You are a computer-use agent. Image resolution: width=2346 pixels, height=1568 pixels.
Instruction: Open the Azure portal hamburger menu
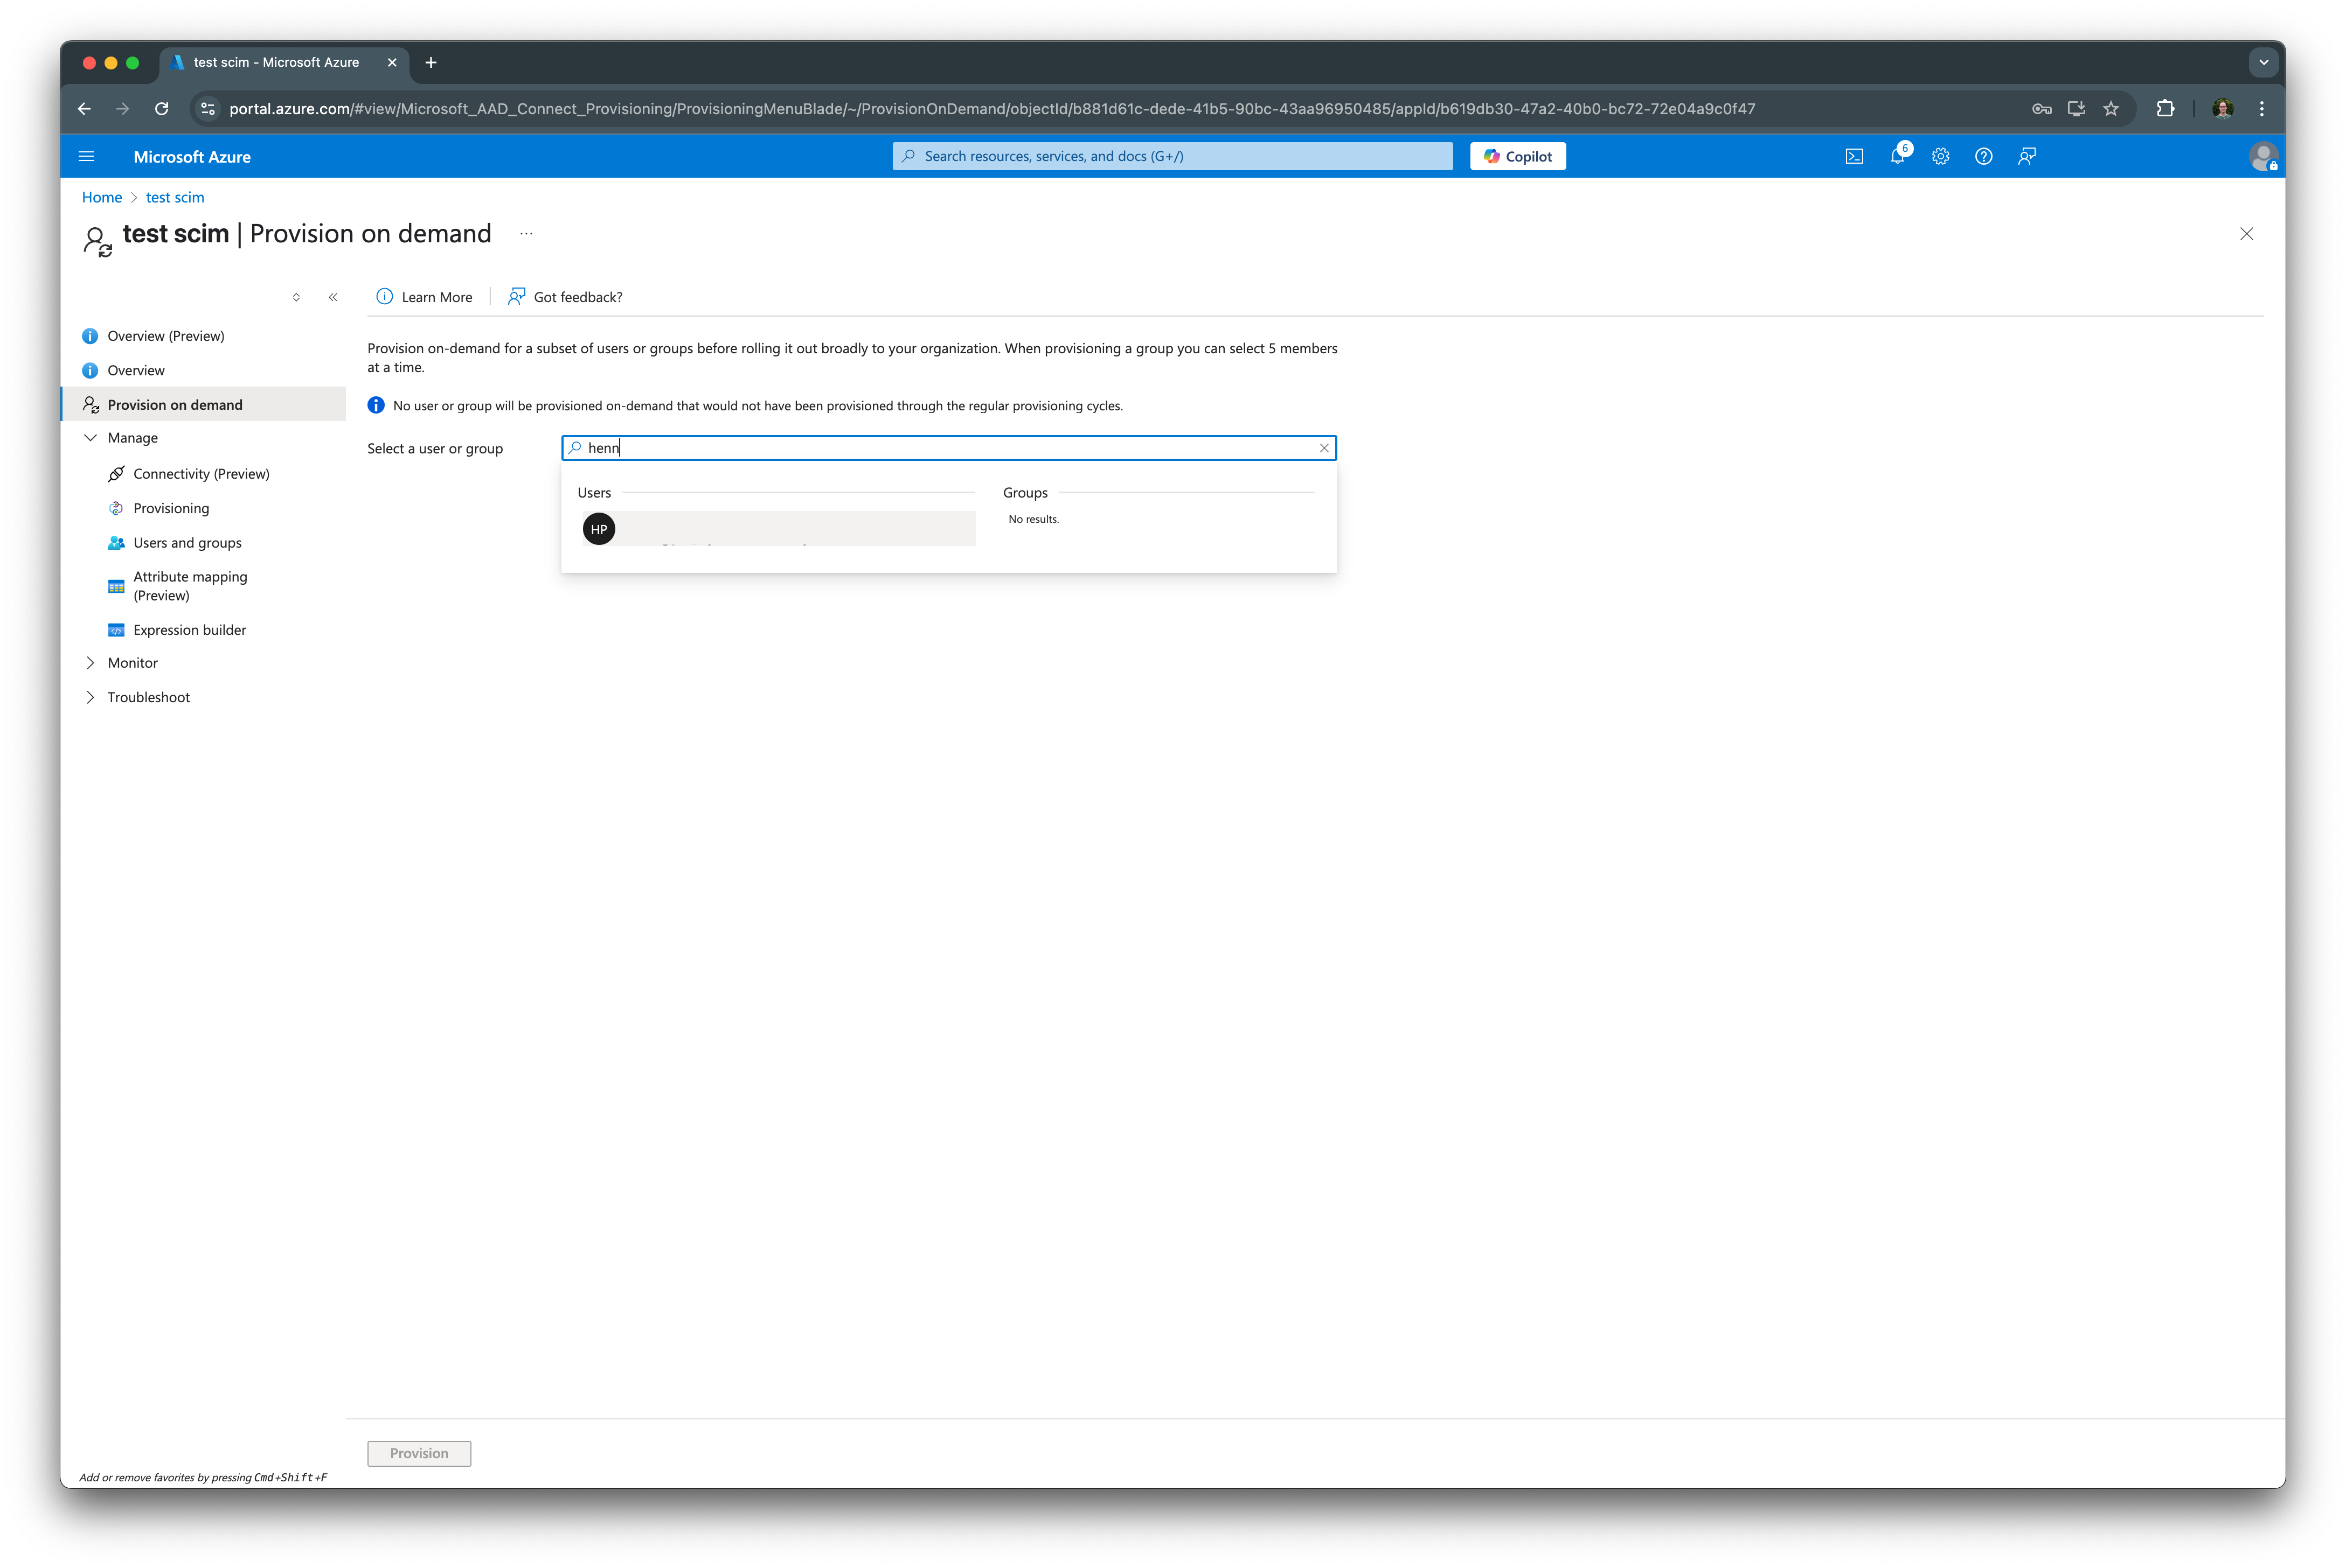(86, 156)
